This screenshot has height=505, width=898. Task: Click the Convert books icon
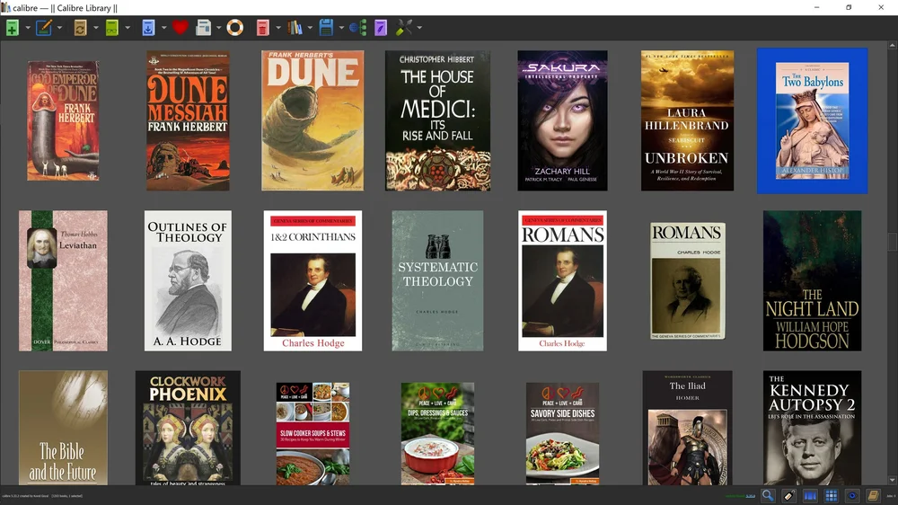click(80, 28)
